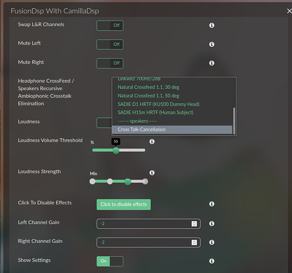This screenshot has height=273, width=292.
Task: Toggle the Mute Left switch
Action: [x=110, y=44]
